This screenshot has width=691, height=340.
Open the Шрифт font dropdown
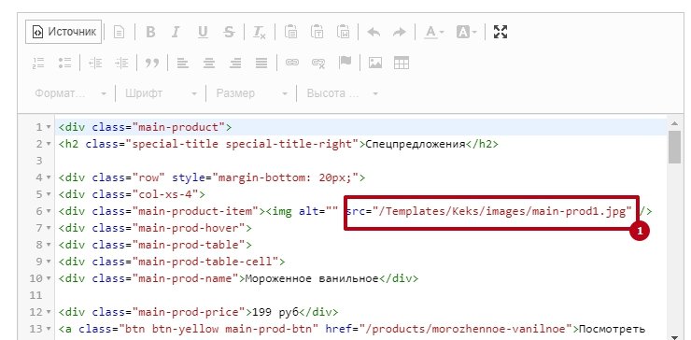pyautogui.click(x=161, y=93)
